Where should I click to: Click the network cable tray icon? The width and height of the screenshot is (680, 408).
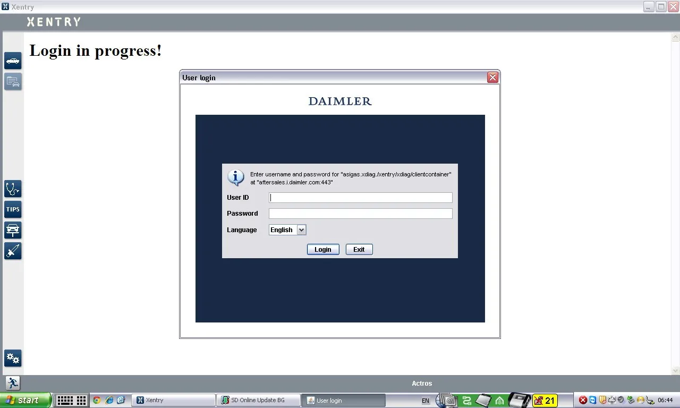point(650,400)
